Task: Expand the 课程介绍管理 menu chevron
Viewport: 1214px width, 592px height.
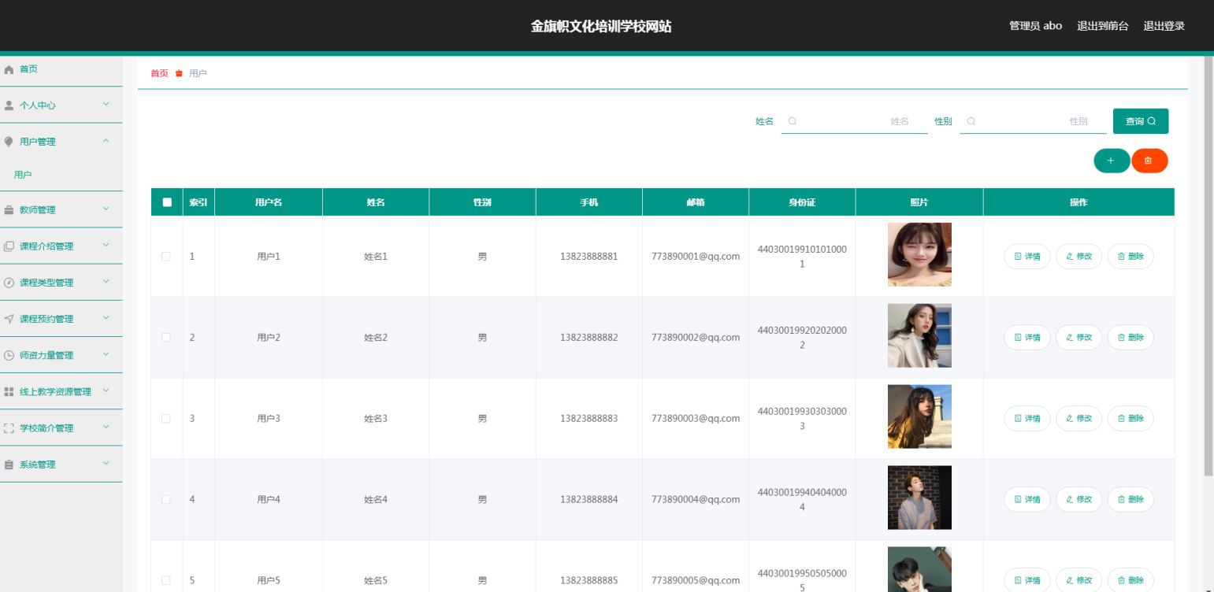Action: coord(106,245)
